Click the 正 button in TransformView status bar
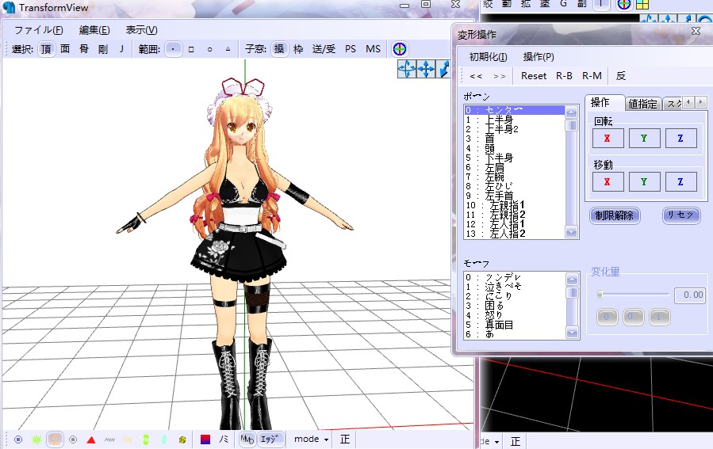The image size is (713, 449). (345, 439)
